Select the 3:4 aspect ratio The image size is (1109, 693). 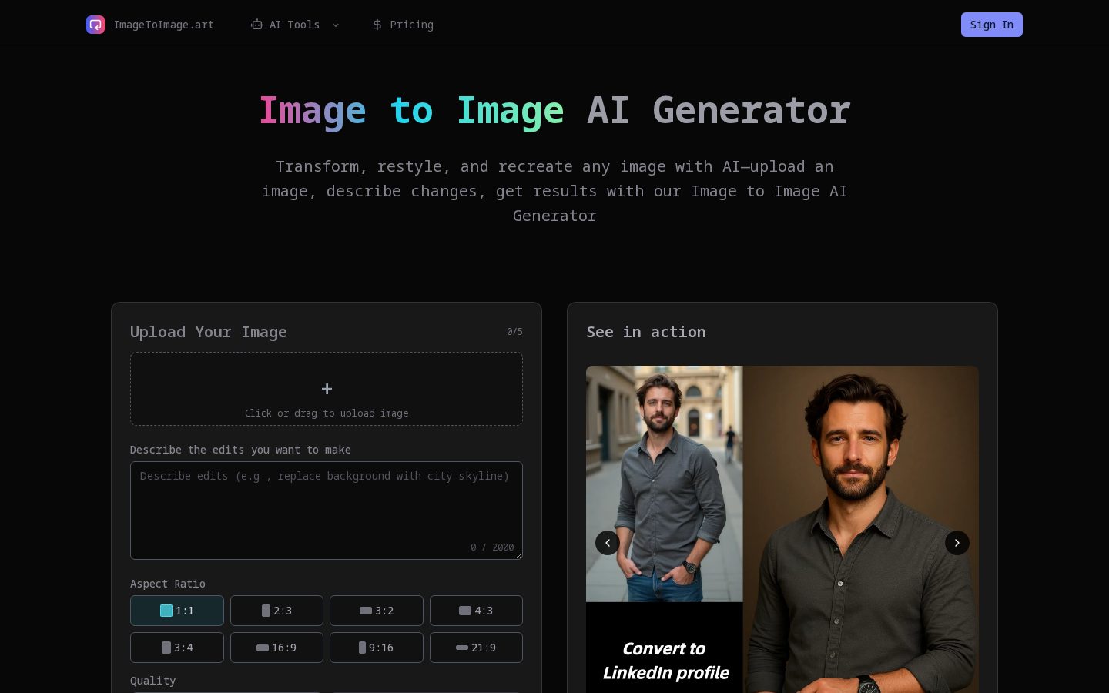[x=177, y=648]
